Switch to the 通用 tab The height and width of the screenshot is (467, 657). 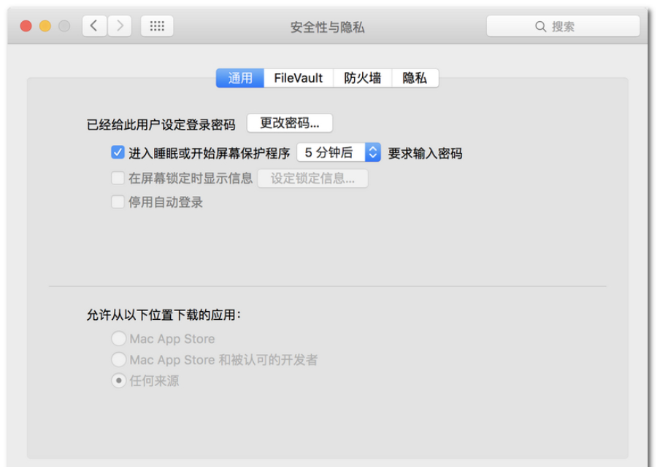[240, 78]
